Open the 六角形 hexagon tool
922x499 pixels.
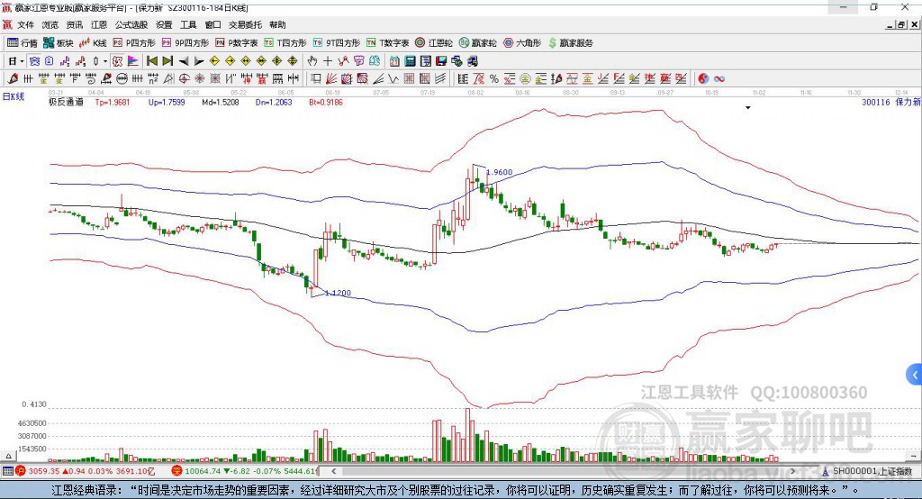coord(522,43)
